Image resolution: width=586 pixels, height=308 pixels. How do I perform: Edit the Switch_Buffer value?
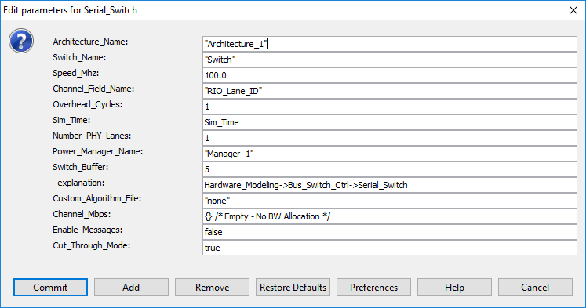click(x=390, y=169)
